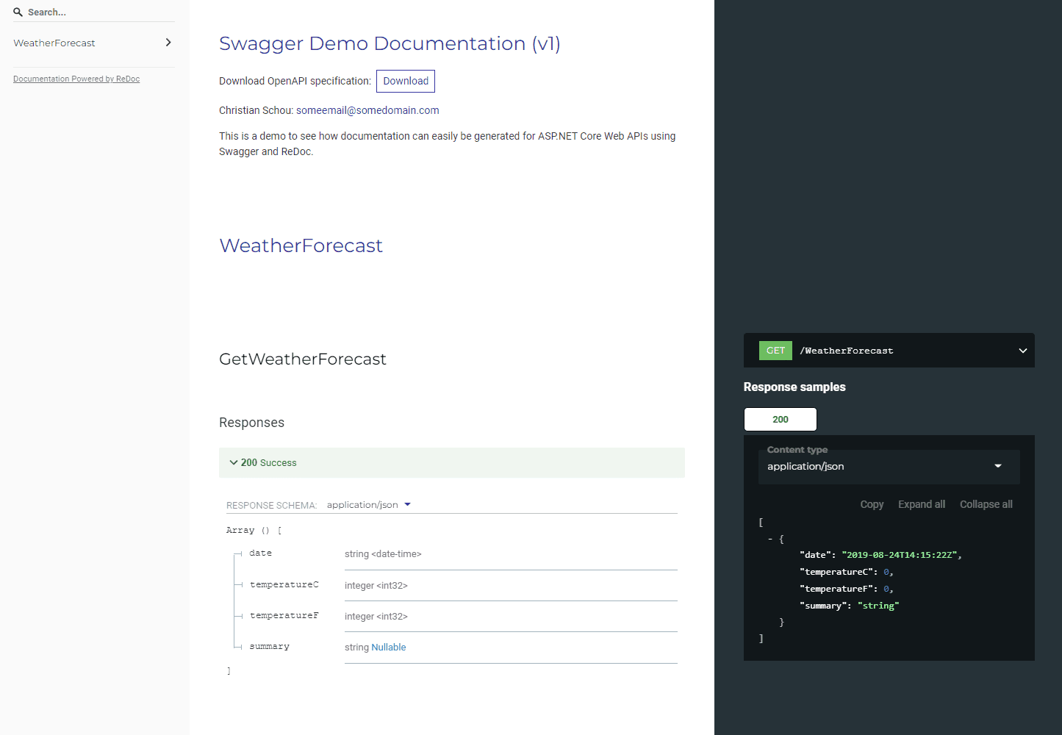Screen dimensions: 1062x735
Task: Click the dropdown arrow on Content type selector
Action: [998, 466]
